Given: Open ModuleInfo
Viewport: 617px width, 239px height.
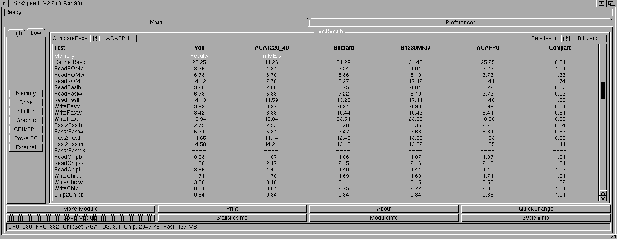Looking at the screenshot, I should 384,218.
